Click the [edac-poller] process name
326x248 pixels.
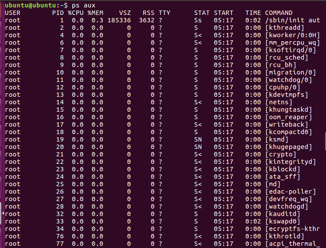[291, 191]
